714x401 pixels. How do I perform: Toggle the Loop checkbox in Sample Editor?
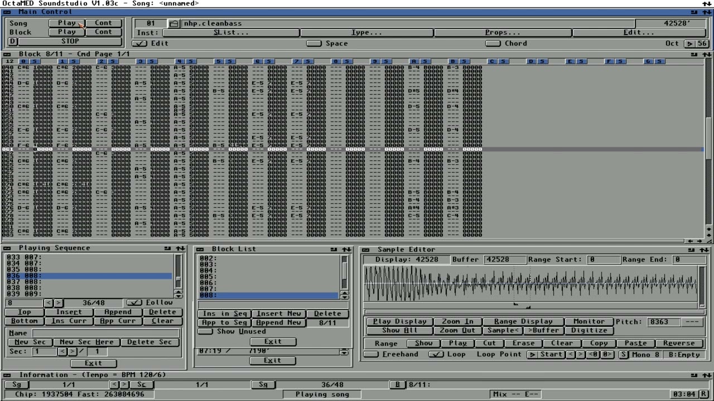[436, 355]
